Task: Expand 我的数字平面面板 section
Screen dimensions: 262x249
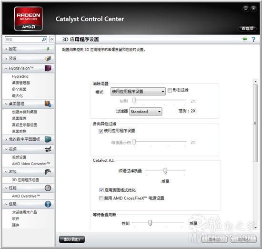Action: pyautogui.click(x=6, y=139)
